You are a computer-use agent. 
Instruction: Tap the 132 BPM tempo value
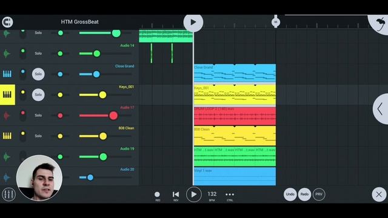[x=212, y=194]
